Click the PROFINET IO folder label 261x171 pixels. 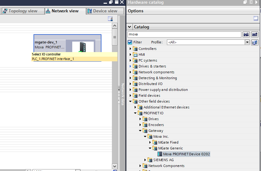[153, 113]
